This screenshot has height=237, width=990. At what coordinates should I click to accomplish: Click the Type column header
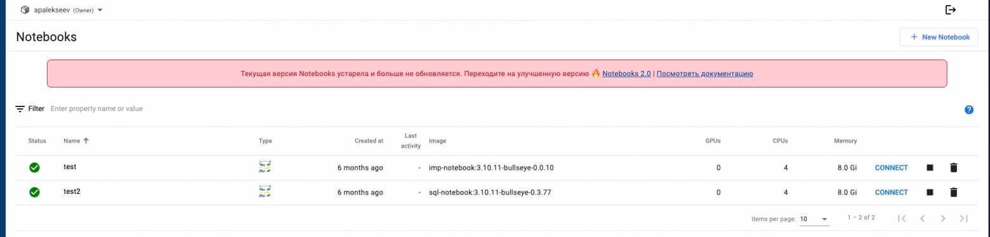pyautogui.click(x=265, y=141)
